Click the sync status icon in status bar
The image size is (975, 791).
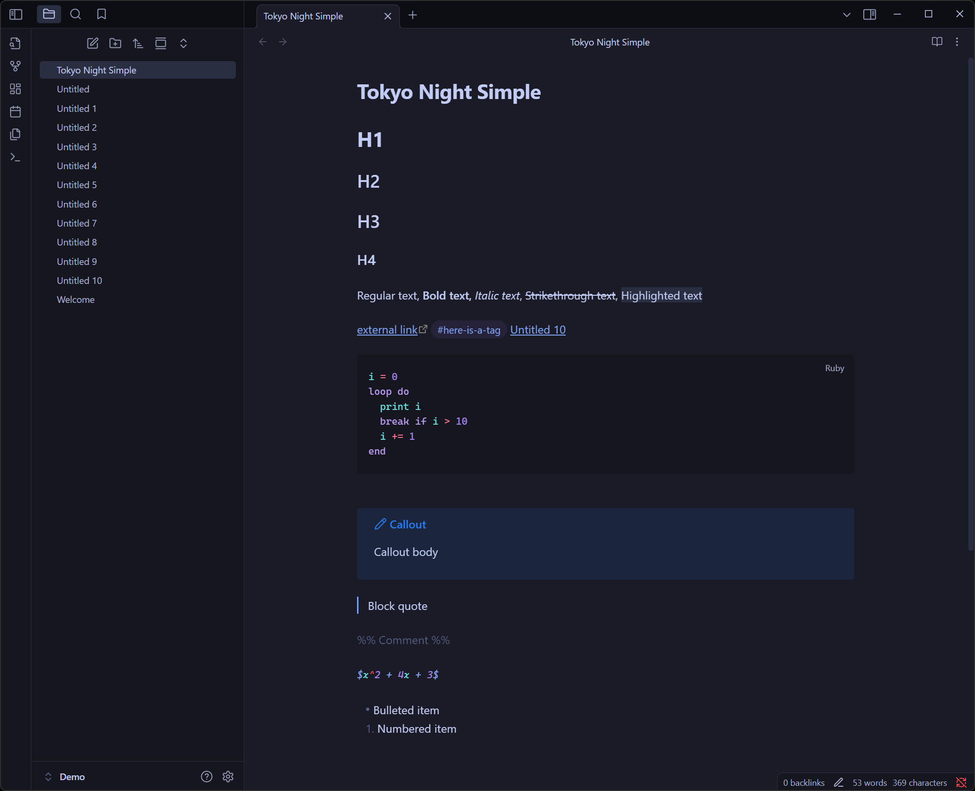point(961,782)
